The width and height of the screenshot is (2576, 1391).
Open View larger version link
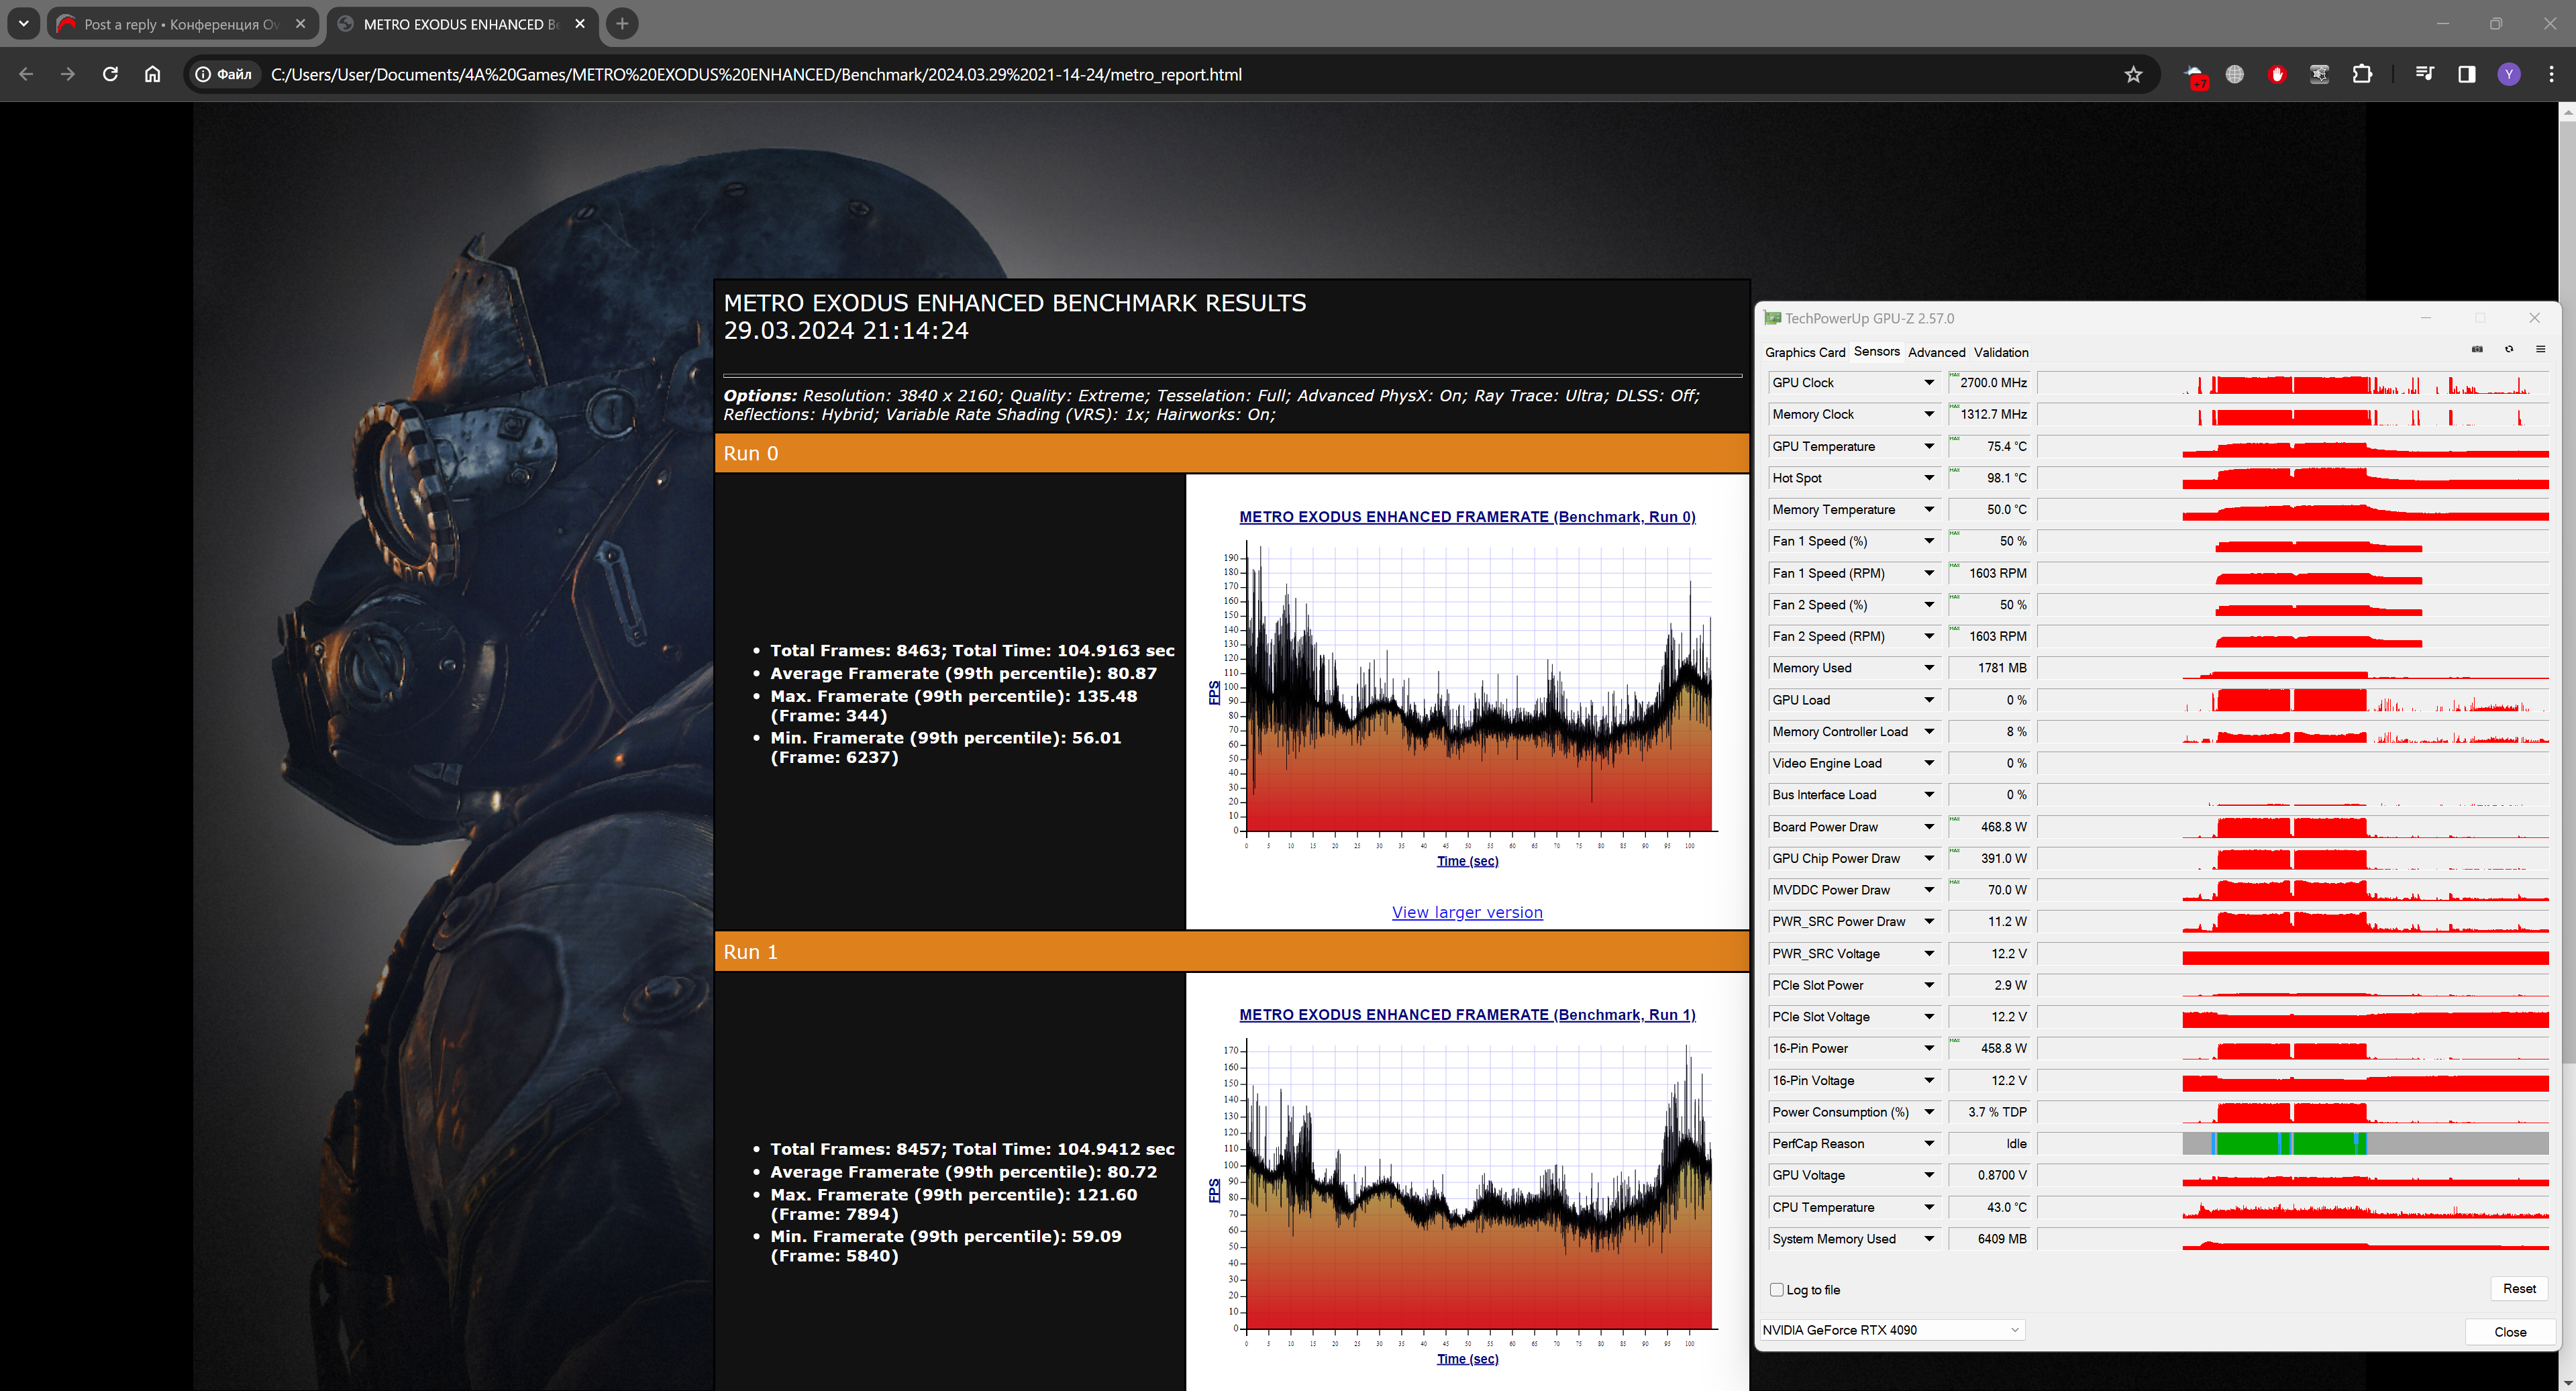click(x=1466, y=913)
